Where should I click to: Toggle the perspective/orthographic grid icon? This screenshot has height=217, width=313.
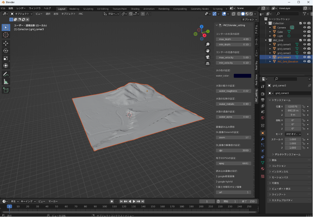click(x=208, y=63)
